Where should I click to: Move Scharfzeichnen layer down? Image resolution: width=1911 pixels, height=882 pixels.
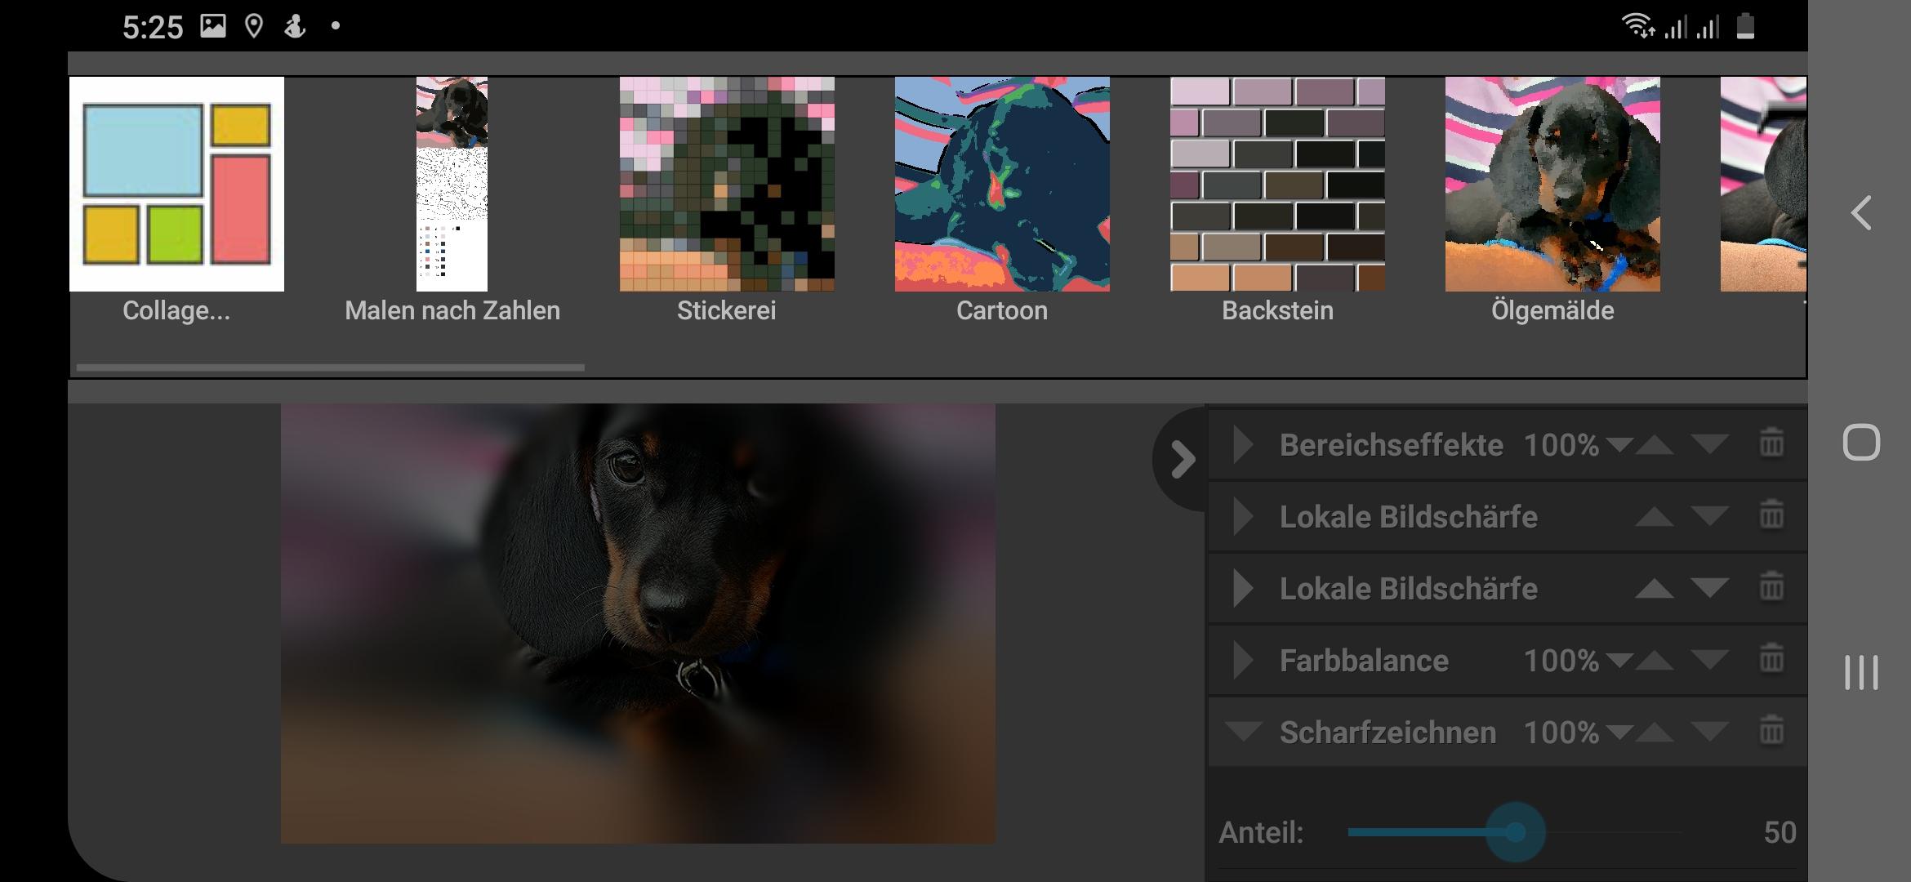(x=1709, y=733)
